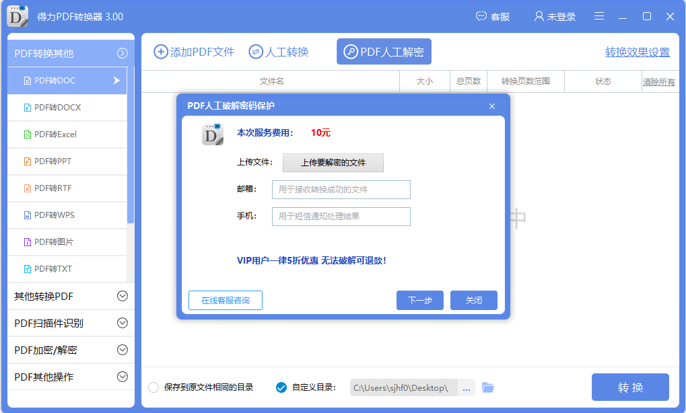Click the 得力PDF转换器 app logo in title bar
The image size is (686, 413).
pyautogui.click(x=18, y=17)
